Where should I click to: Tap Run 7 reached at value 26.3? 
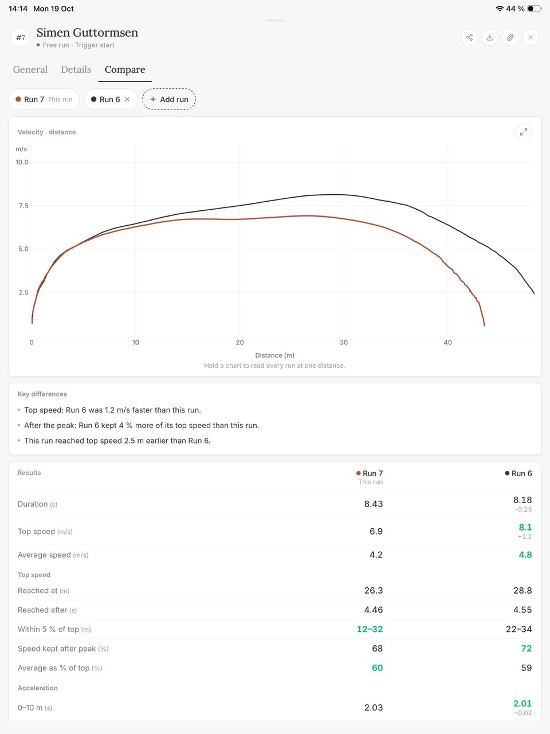374,591
